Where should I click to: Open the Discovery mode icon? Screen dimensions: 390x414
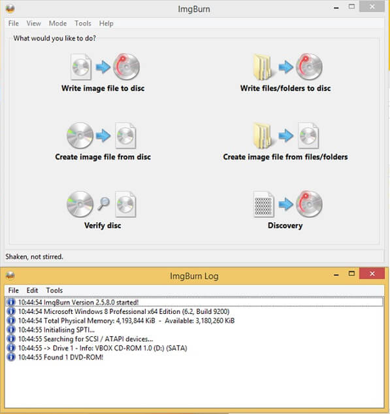click(287, 204)
